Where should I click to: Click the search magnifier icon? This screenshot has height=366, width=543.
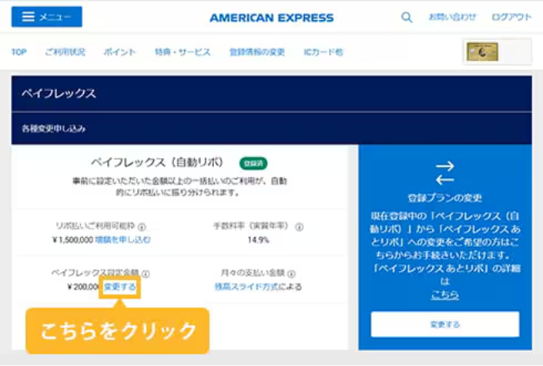pos(406,17)
